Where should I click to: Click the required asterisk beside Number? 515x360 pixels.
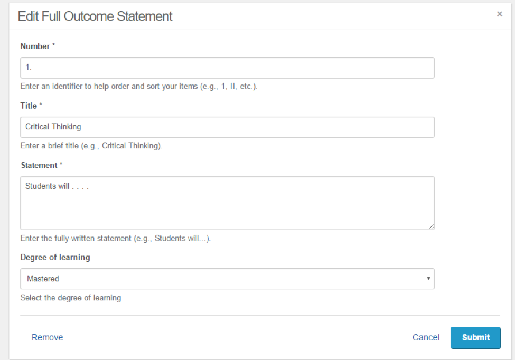click(53, 45)
